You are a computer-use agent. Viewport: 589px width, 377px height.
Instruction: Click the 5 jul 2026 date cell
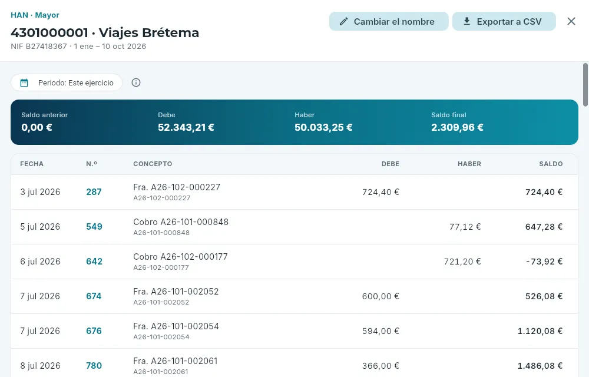[40, 227]
